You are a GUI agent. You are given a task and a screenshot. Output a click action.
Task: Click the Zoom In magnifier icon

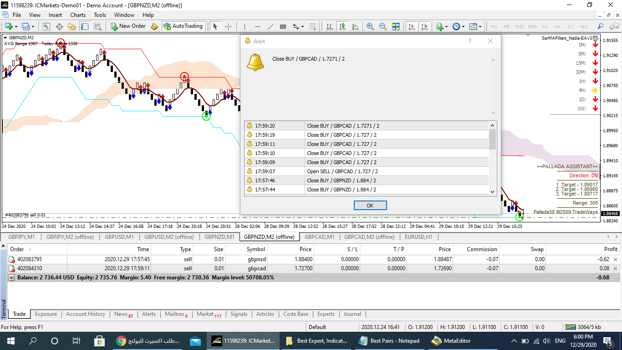point(370,26)
